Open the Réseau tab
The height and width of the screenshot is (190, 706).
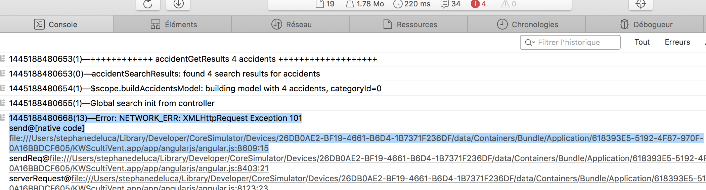click(x=291, y=25)
